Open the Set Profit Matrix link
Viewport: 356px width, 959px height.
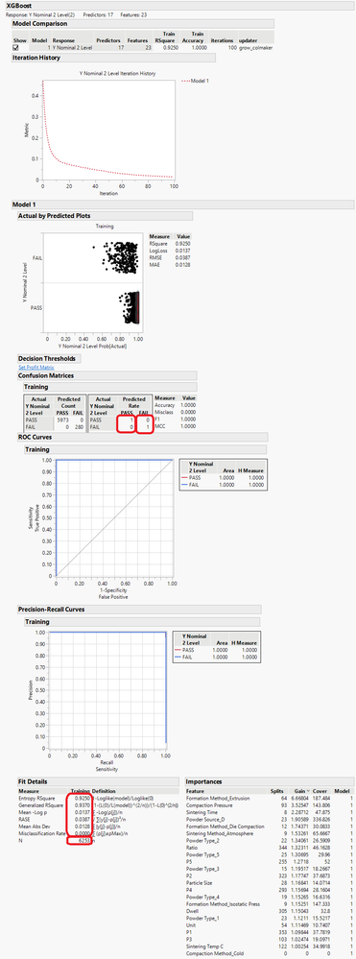[x=36, y=367]
